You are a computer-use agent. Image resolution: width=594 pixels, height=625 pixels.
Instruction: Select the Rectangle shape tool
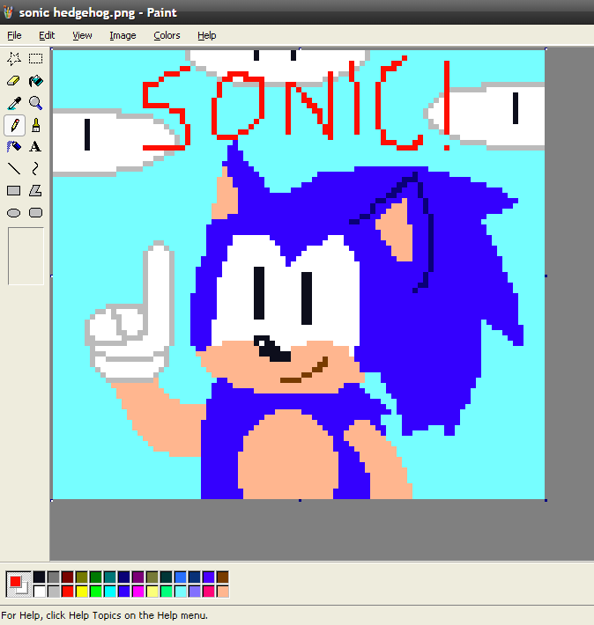coord(14,190)
